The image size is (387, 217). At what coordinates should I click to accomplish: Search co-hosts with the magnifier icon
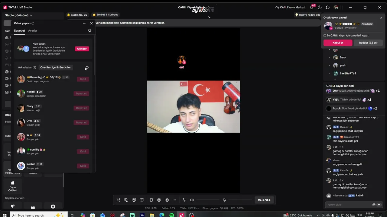pyautogui.click(x=89, y=30)
